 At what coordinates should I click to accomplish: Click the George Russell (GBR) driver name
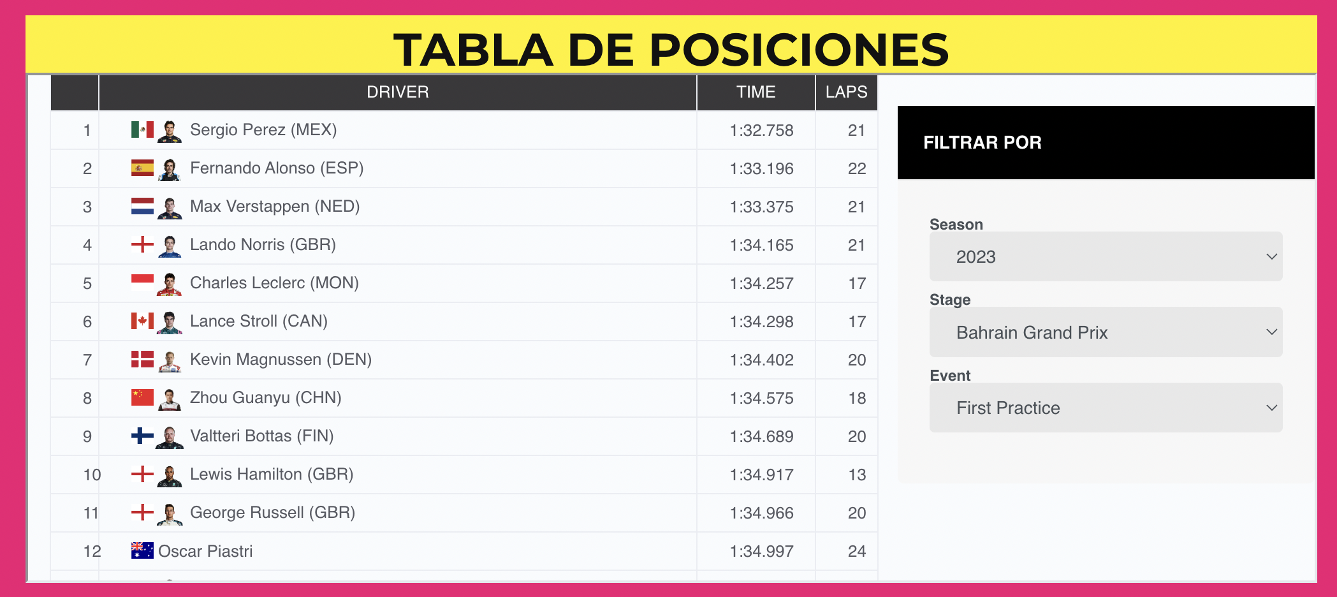[272, 513]
